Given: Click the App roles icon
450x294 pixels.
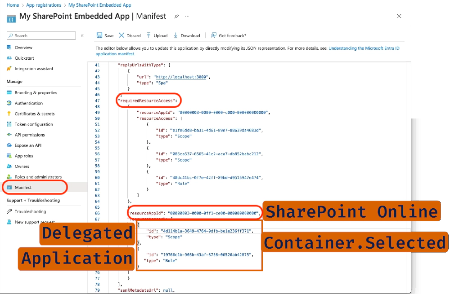Looking at the screenshot, I should 9,156.
